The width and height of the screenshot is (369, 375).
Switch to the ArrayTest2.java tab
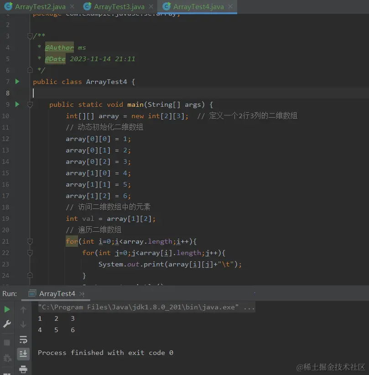click(40, 7)
